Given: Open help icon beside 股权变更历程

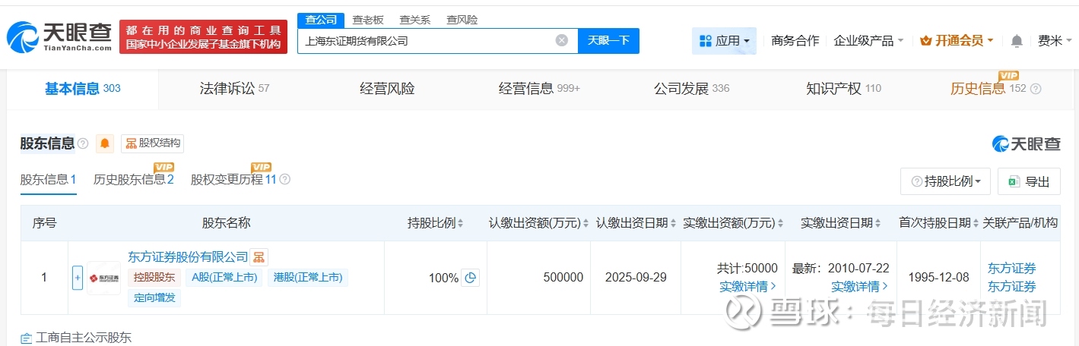Looking at the screenshot, I should click(284, 180).
